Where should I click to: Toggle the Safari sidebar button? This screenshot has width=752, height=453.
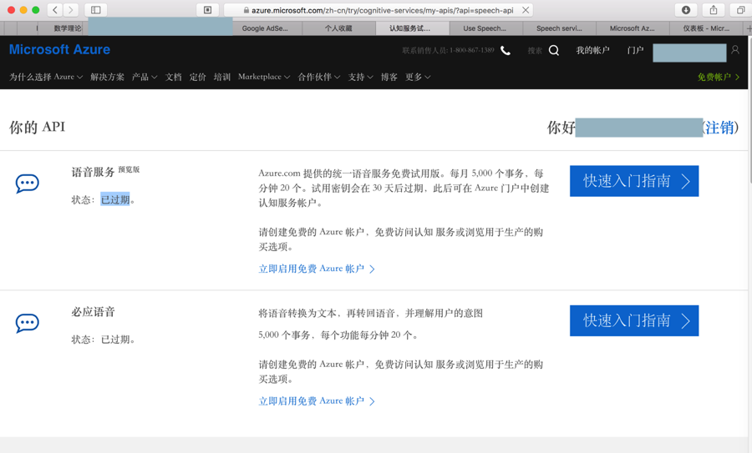[x=96, y=9]
